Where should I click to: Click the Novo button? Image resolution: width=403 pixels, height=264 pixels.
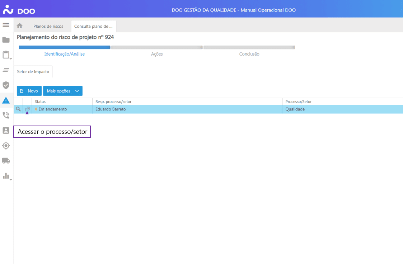(29, 91)
